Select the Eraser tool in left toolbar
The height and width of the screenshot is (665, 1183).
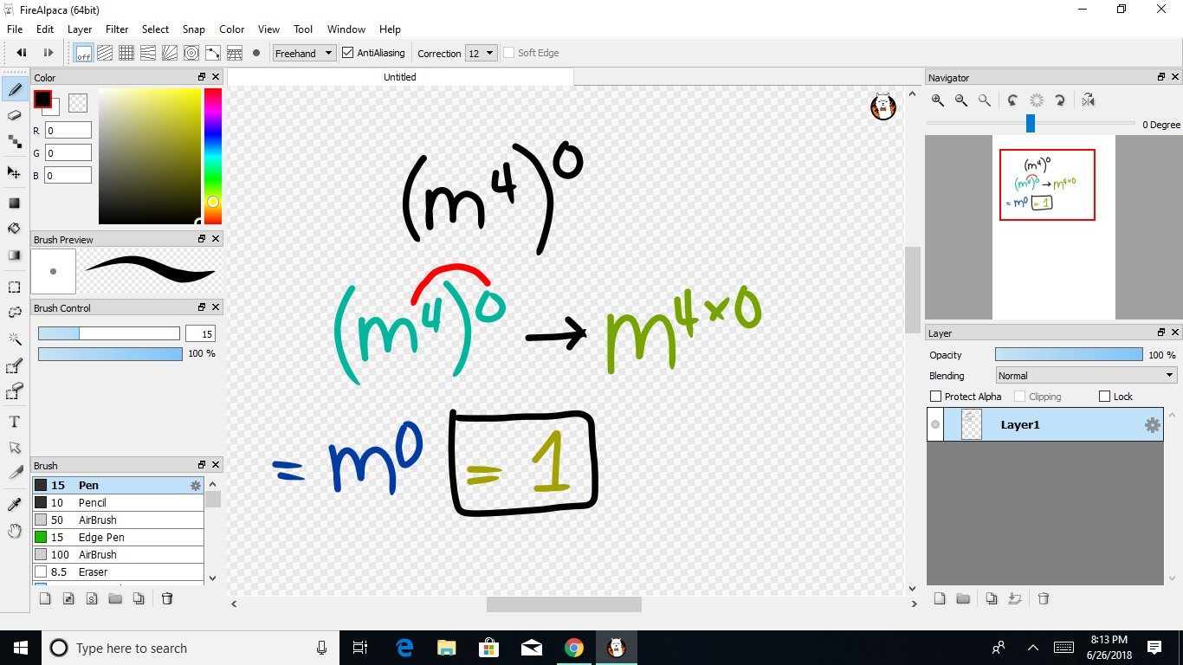[15, 115]
